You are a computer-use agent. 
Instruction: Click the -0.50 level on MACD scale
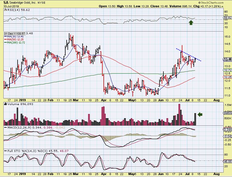(228, 144)
